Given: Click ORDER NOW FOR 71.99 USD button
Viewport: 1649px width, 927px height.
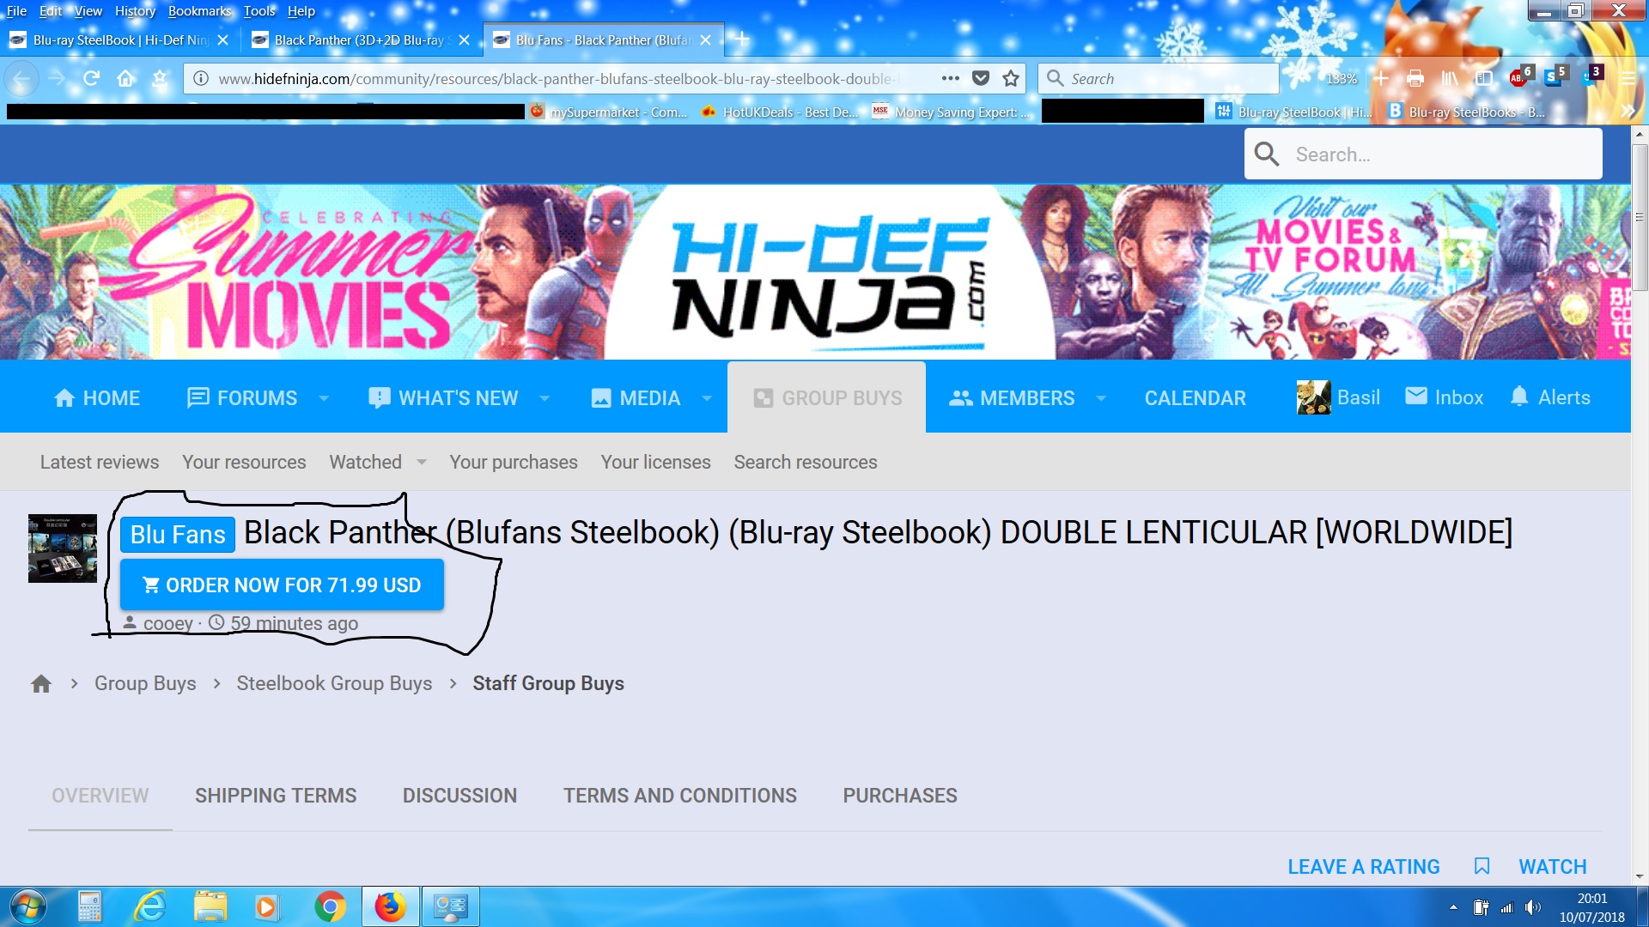Looking at the screenshot, I should click(282, 585).
